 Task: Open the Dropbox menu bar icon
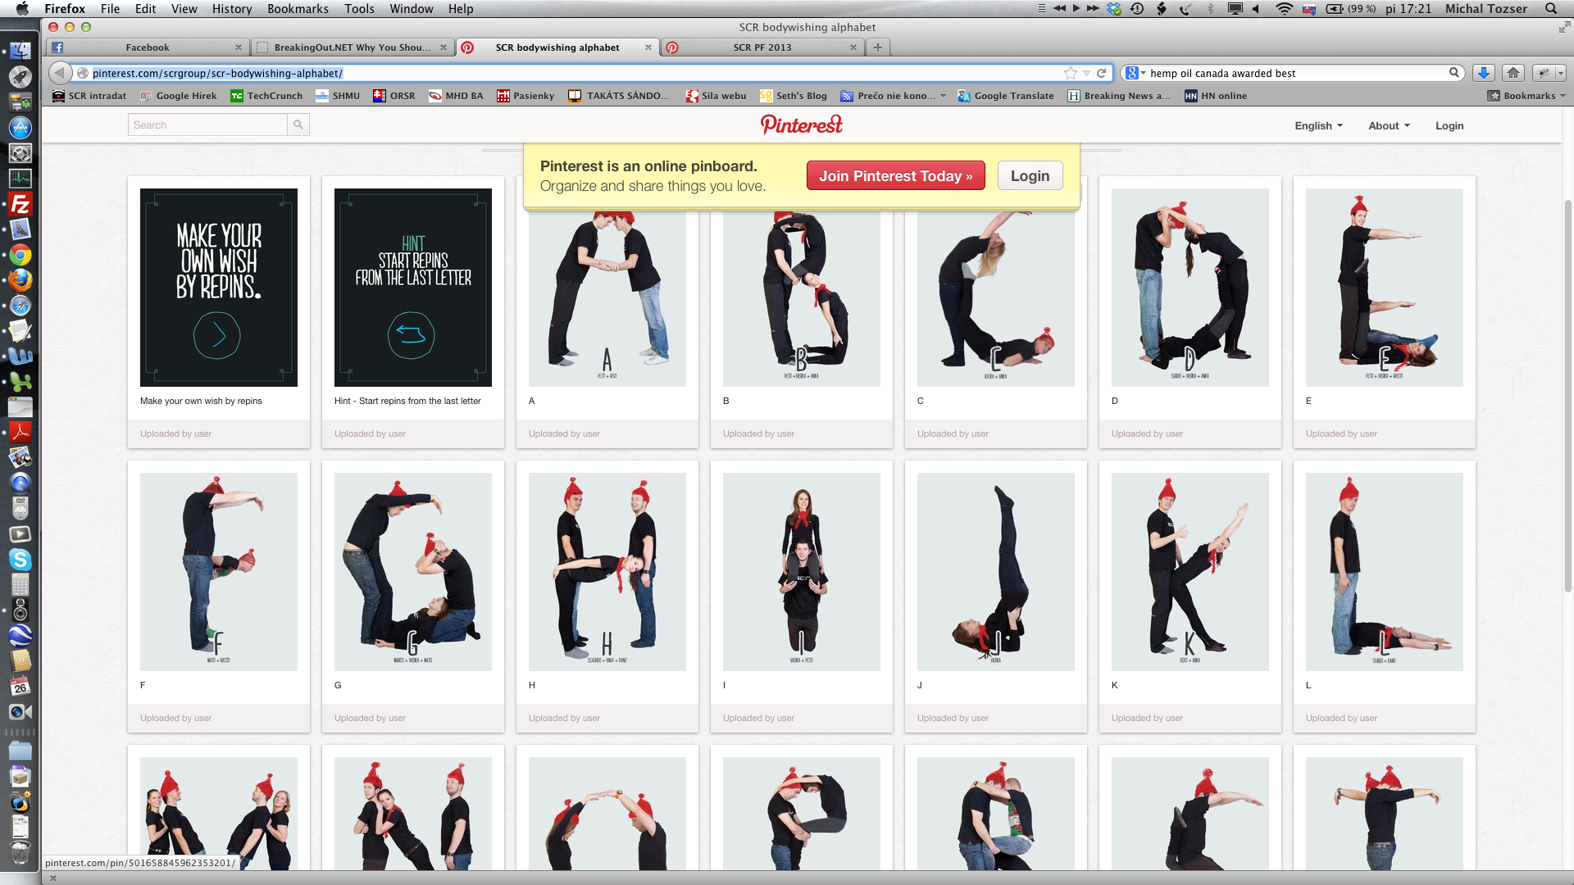point(1114,8)
